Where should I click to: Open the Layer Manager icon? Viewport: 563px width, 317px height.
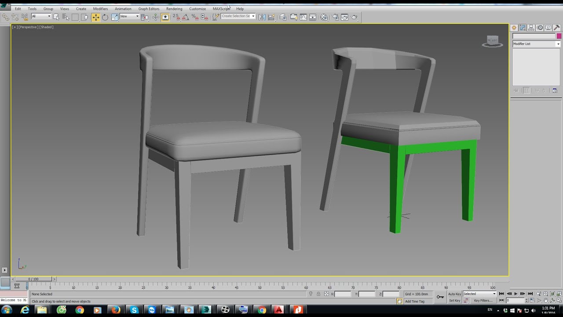click(283, 17)
